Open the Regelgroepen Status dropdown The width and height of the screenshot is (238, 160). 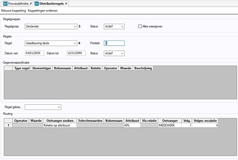coord(114,27)
